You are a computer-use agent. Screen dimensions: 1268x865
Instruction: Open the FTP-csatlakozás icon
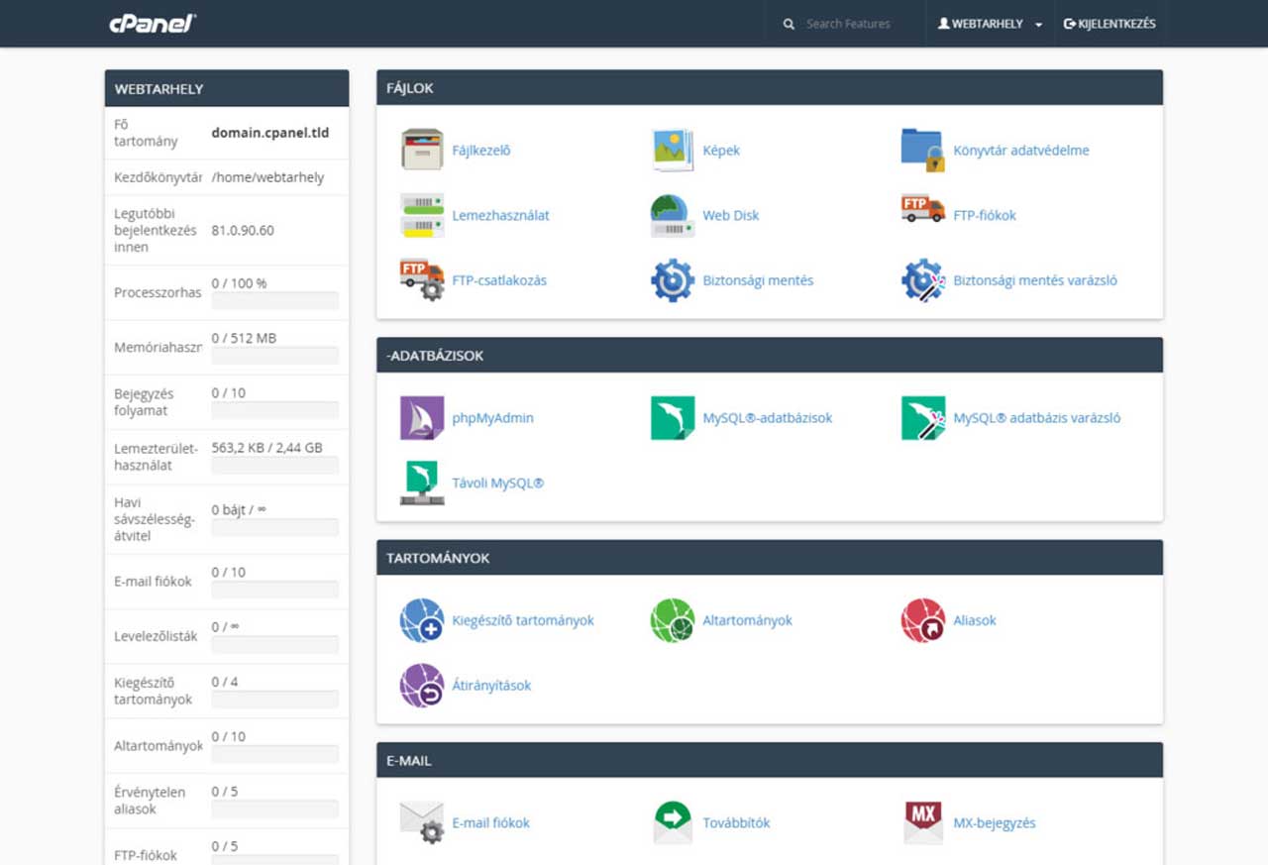tap(422, 280)
